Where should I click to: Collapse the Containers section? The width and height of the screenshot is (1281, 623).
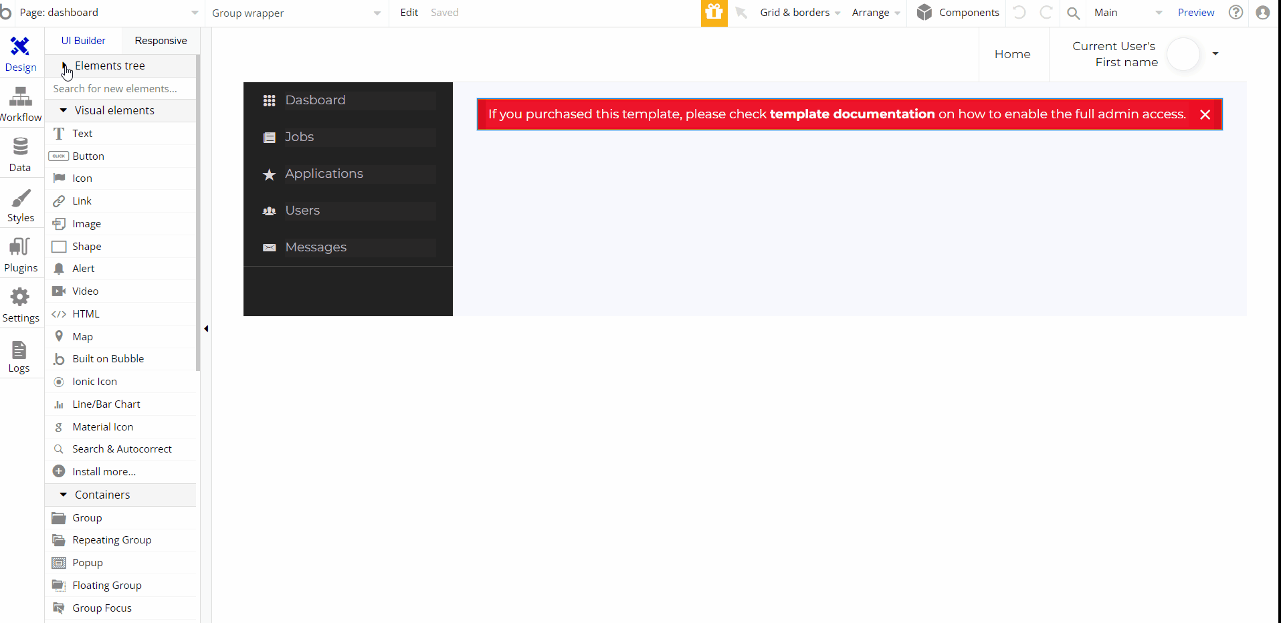[x=120, y=495]
